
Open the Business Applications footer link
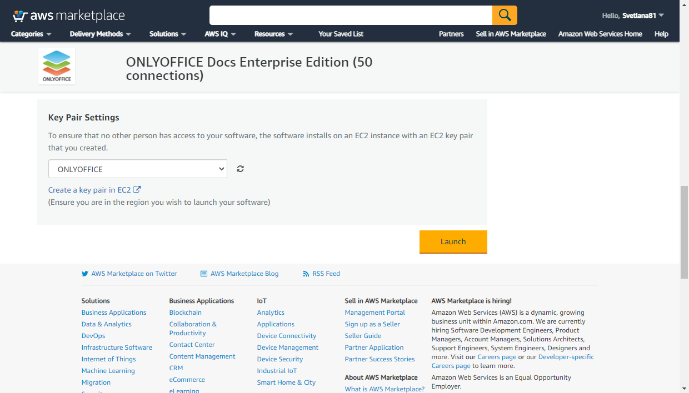(x=114, y=313)
